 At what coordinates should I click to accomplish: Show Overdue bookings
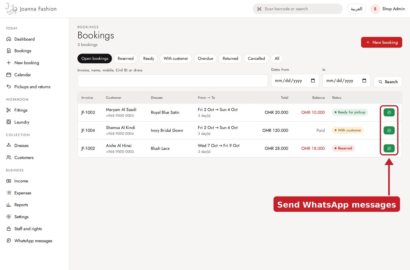(206, 58)
